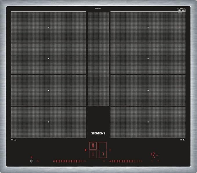Click the SIEMENS logo

98,133
